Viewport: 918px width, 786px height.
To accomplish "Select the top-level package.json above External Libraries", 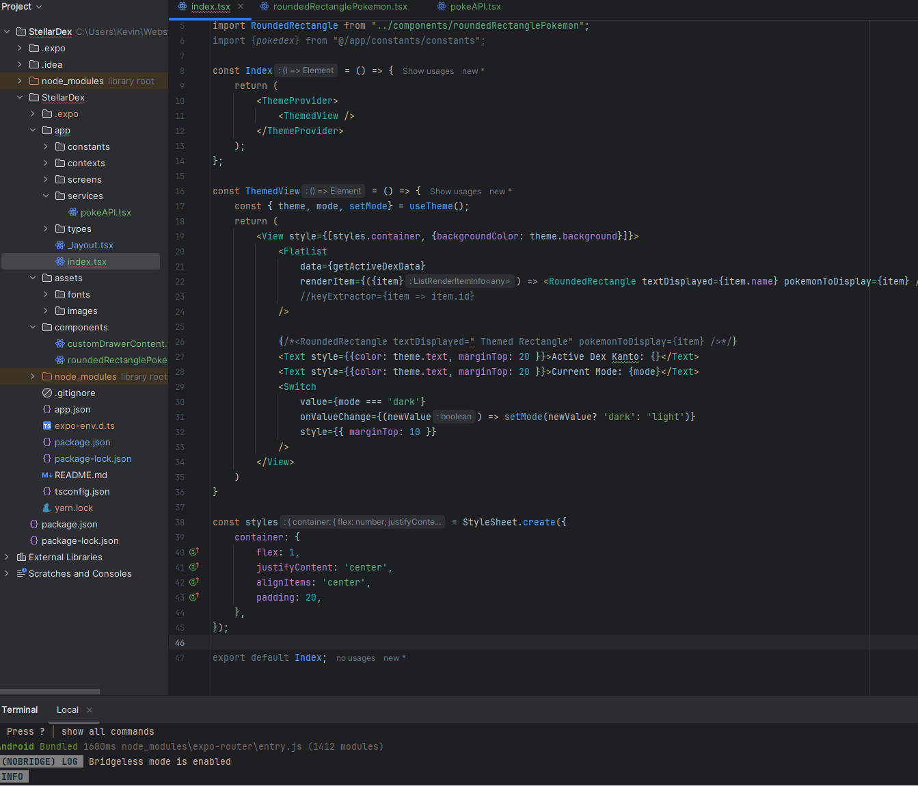I will click(x=69, y=524).
